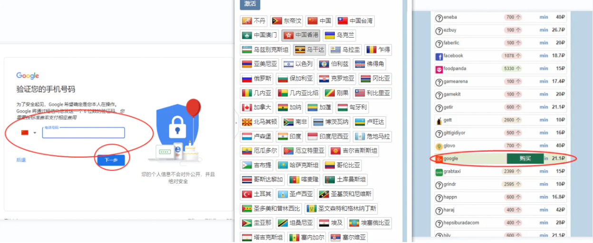Click the question-mark icon beside grindr
The height and width of the screenshot is (243, 593).
(439, 185)
